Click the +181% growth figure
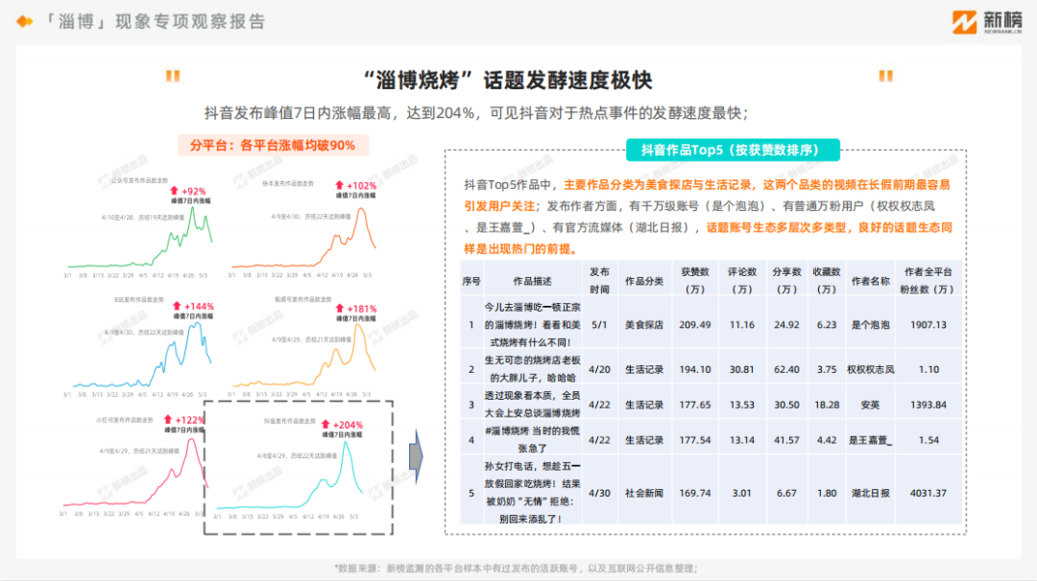 pos(362,309)
